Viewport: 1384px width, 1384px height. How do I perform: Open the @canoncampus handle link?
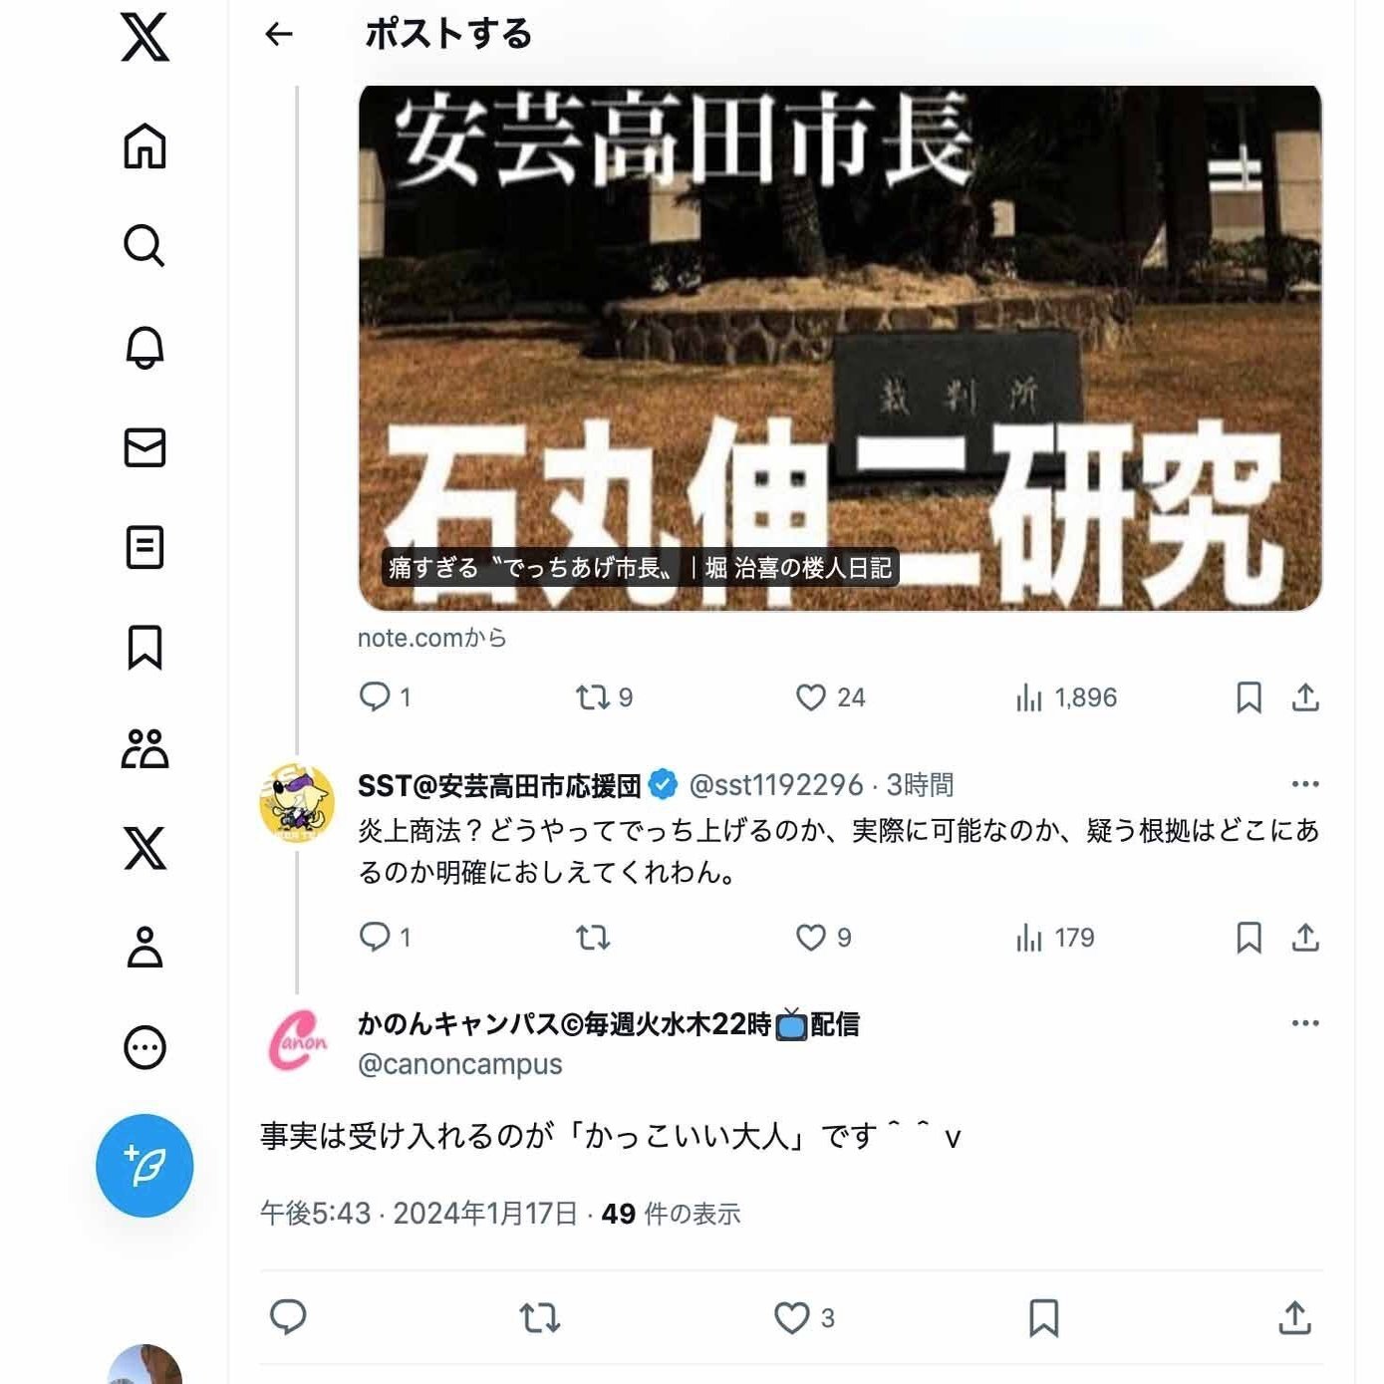pyautogui.click(x=460, y=1064)
